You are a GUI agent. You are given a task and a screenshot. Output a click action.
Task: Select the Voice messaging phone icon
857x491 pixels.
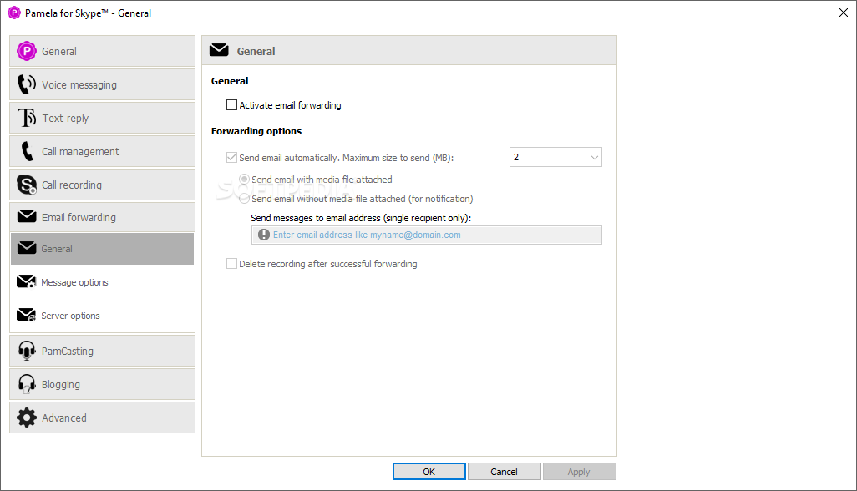click(26, 84)
